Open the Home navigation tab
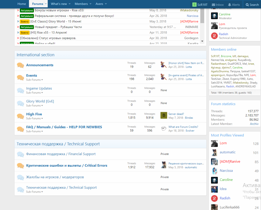This screenshot has height=210, width=261. pyautogui.click(x=22, y=4)
